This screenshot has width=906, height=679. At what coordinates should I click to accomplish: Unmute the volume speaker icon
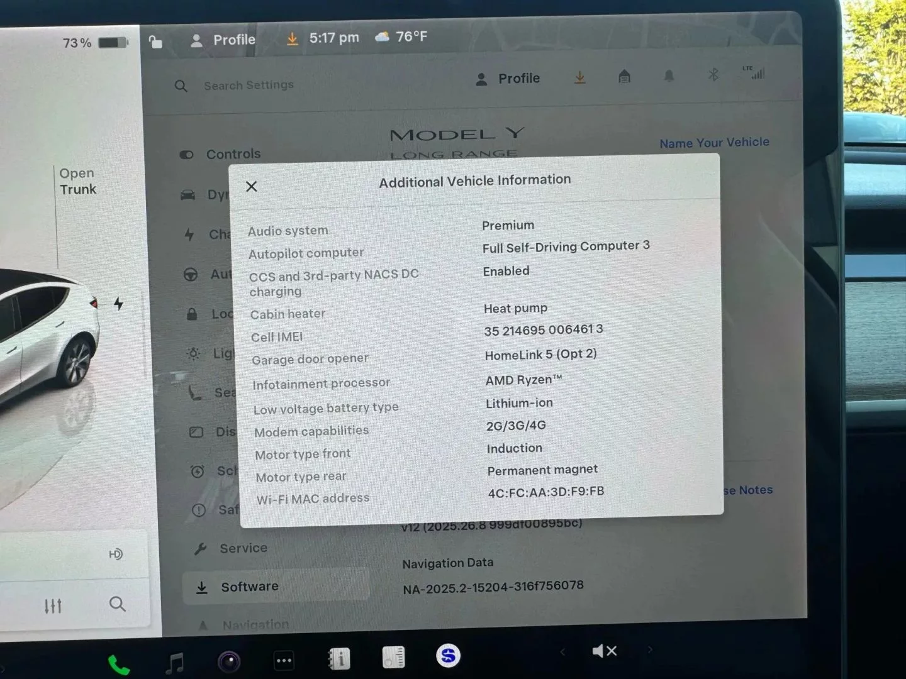point(604,651)
